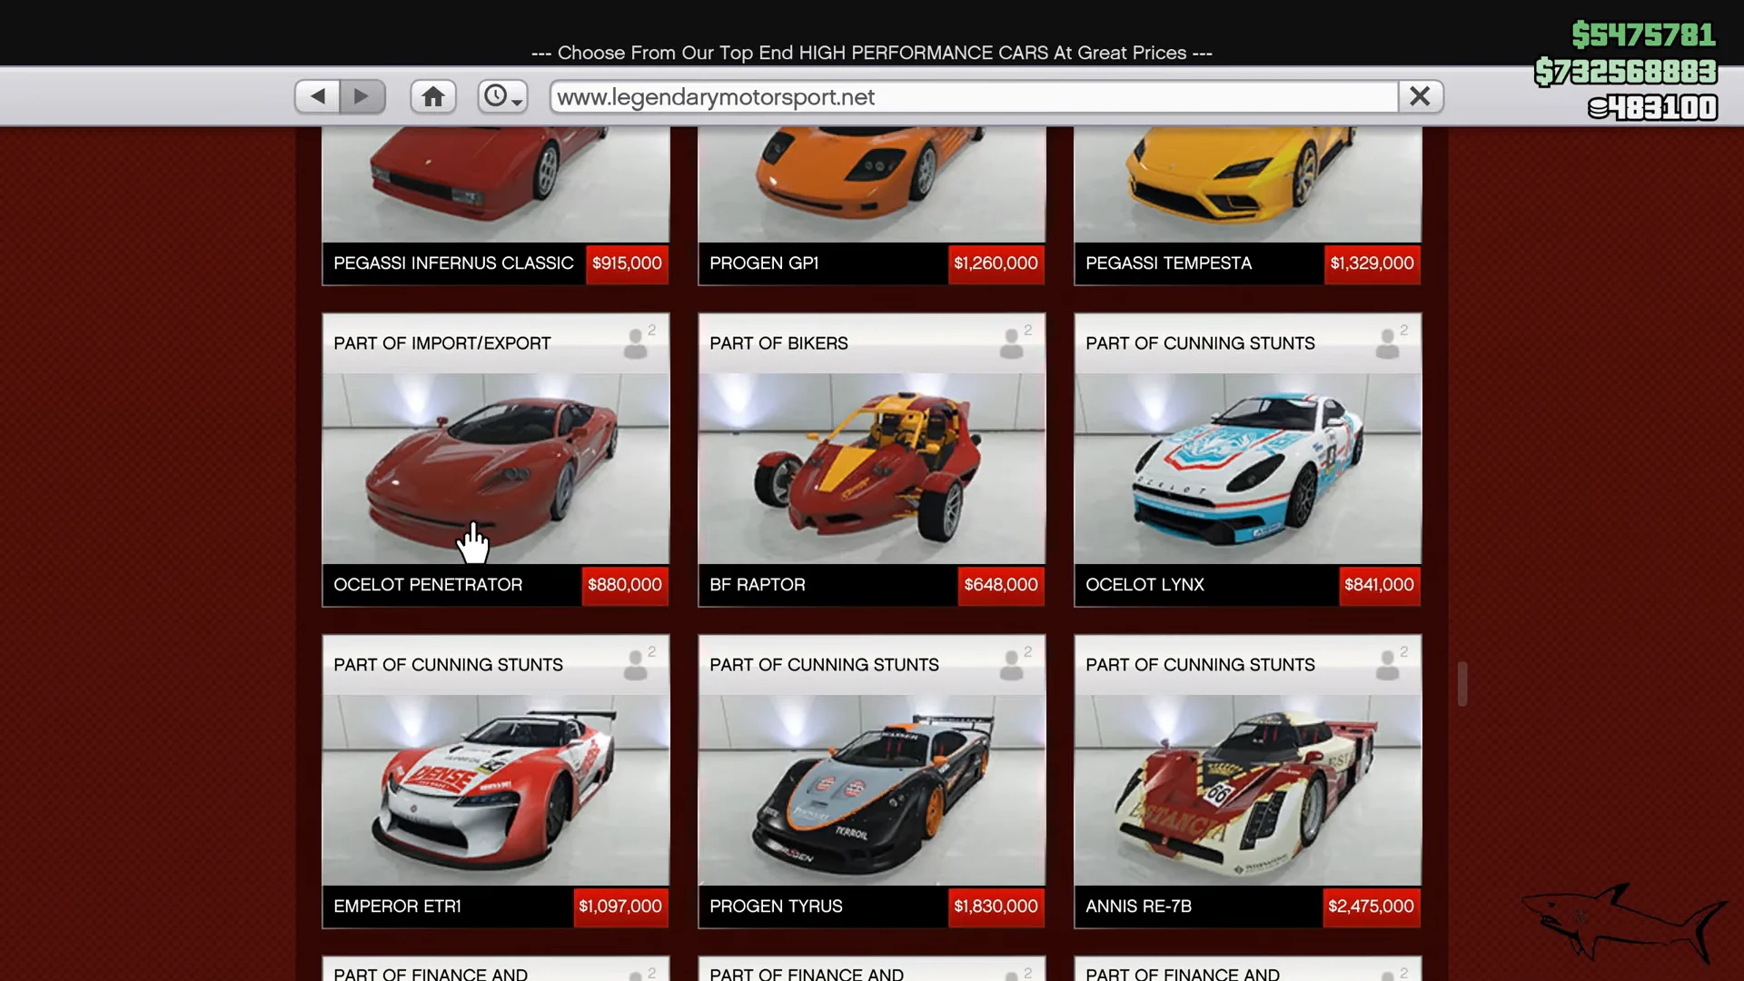1744x981 pixels.
Task: Select the OCELOT LYNX name label
Action: pos(1144,585)
